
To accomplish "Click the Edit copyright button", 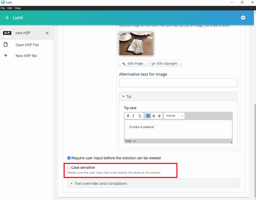I will tap(165, 64).
